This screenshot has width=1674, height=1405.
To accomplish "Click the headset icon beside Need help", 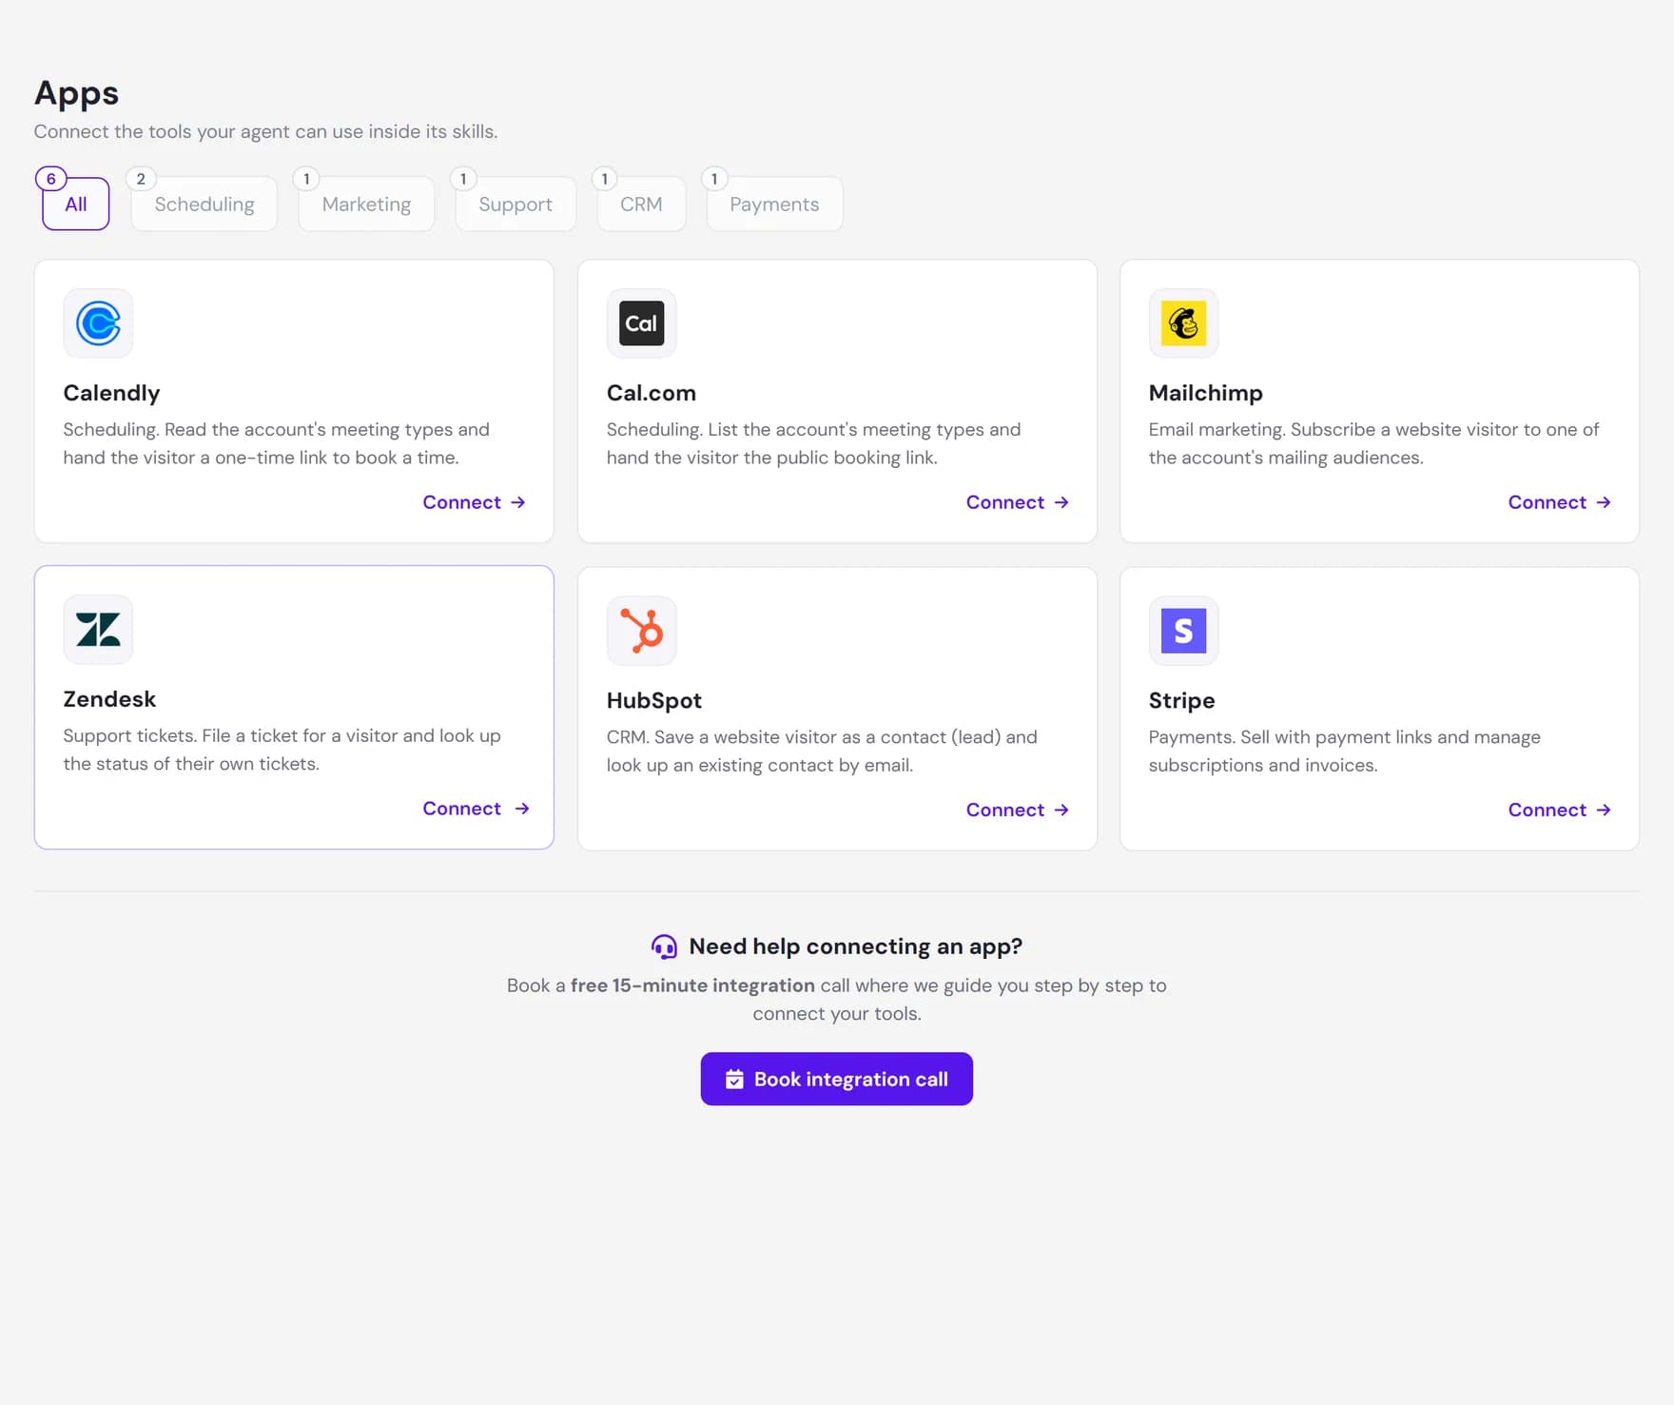I will 664,946.
